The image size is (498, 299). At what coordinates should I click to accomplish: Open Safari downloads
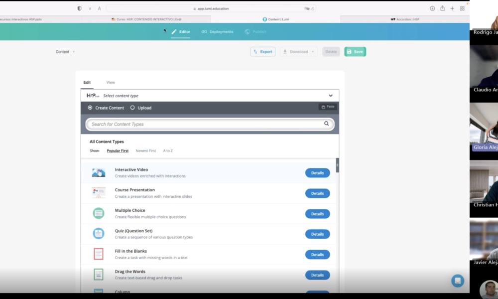tap(432, 8)
